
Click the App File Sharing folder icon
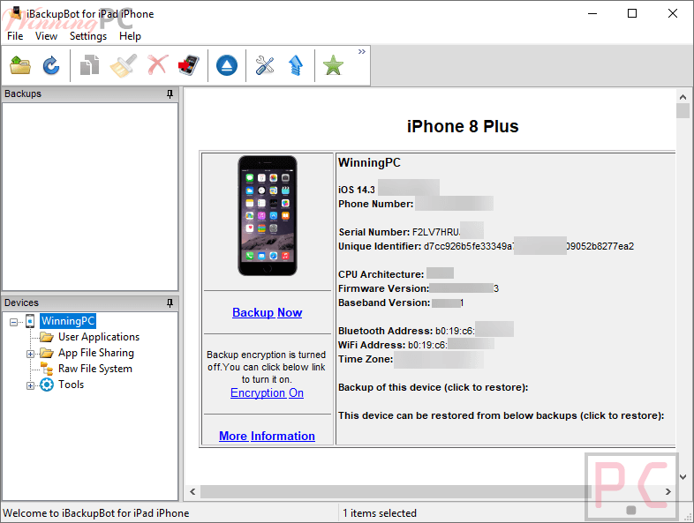click(x=47, y=354)
